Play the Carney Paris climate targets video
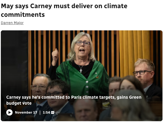The width and height of the screenshot is (163, 122). click(x=9, y=113)
